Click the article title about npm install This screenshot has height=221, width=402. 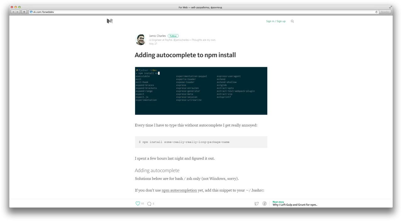[x=185, y=55]
